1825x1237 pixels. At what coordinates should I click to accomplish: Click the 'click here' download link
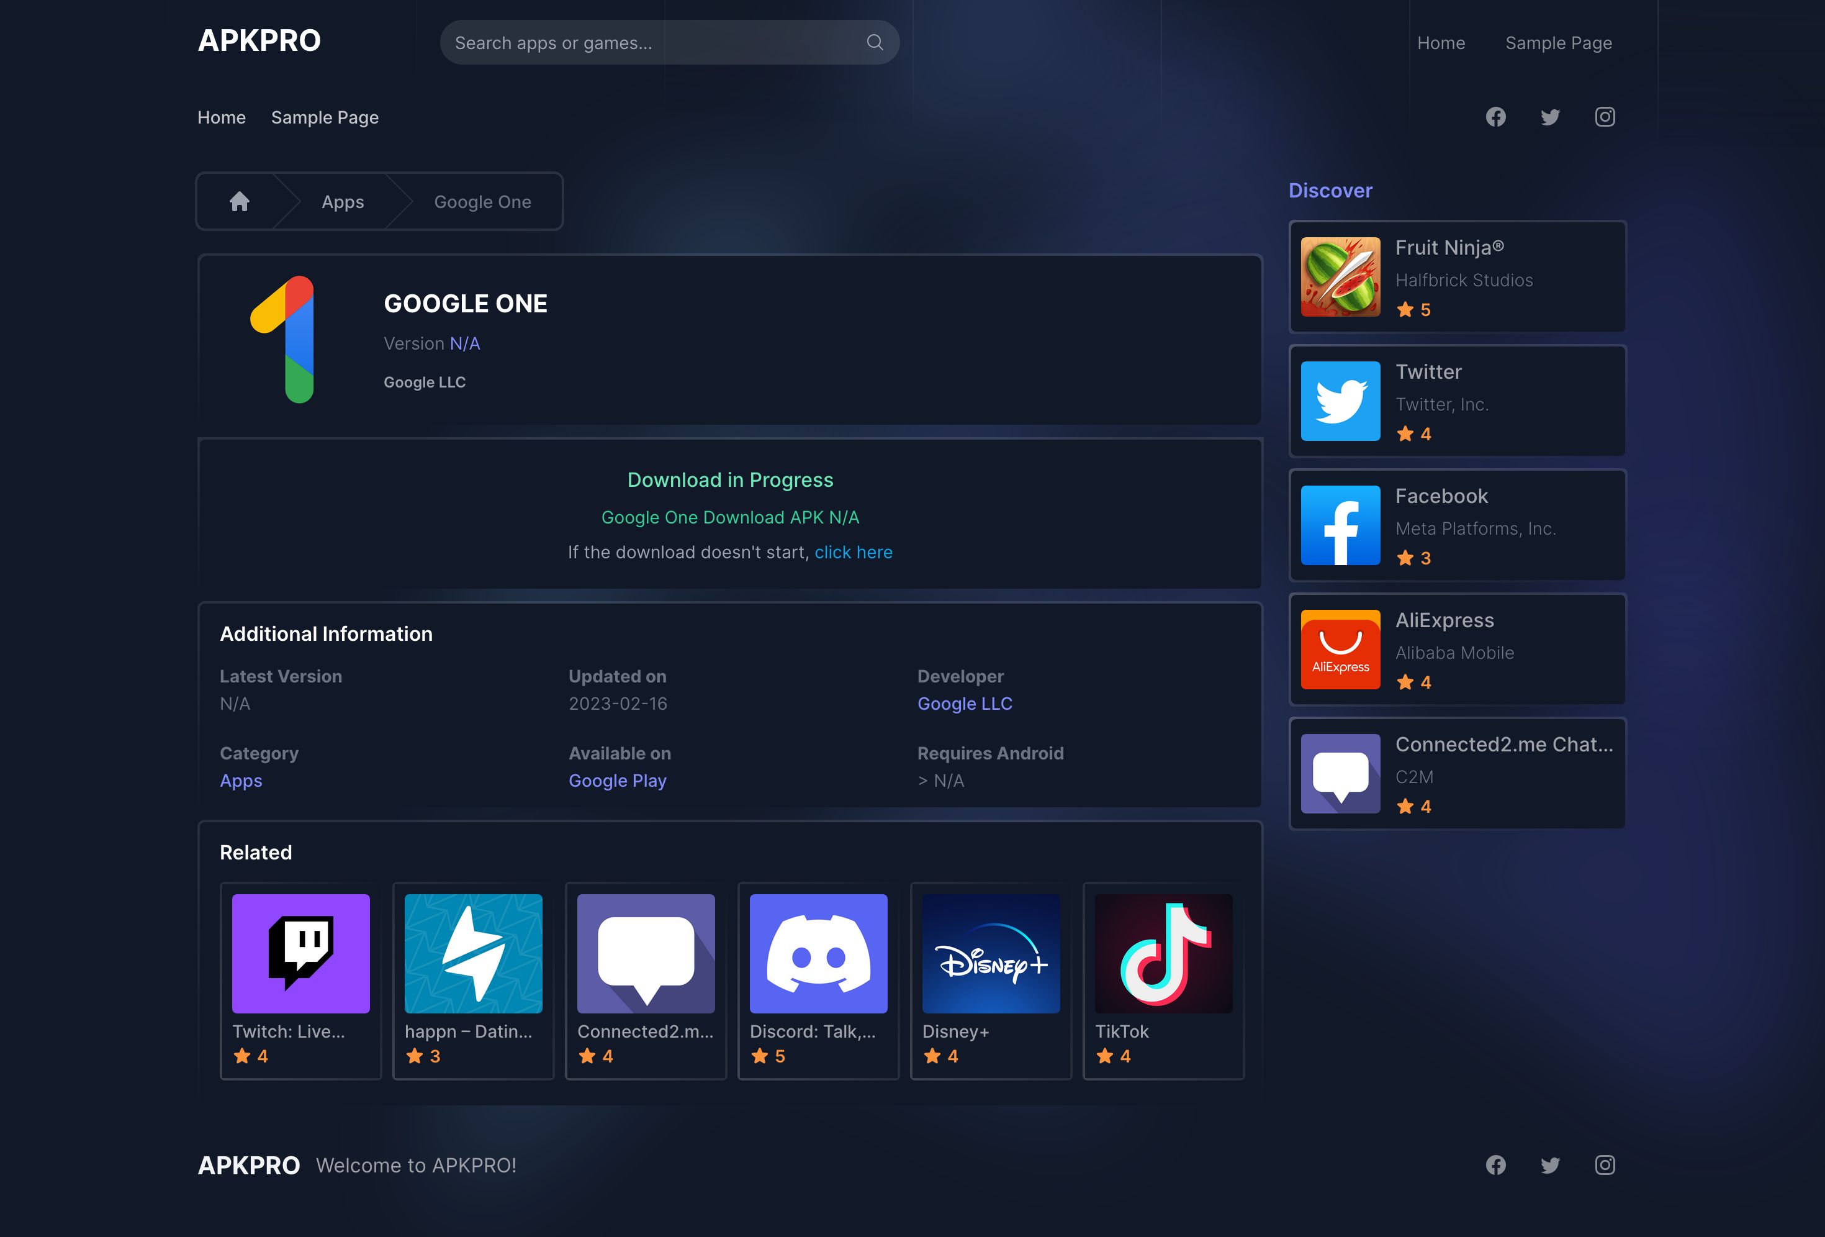click(854, 552)
